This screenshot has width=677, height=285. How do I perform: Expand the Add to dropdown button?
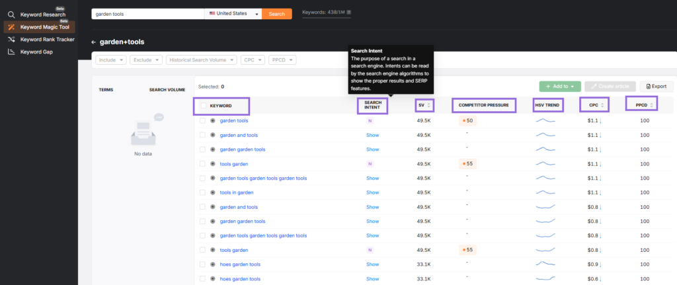click(560, 87)
